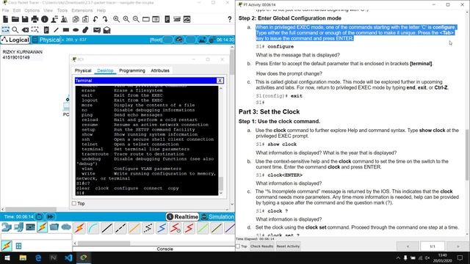Activate the Delete tool
This screenshot has width=470, height=264.
point(25,29)
